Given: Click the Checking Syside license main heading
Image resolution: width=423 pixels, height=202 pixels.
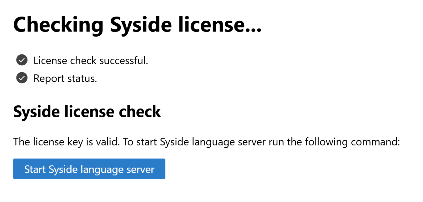Looking at the screenshot, I should tap(137, 24).
